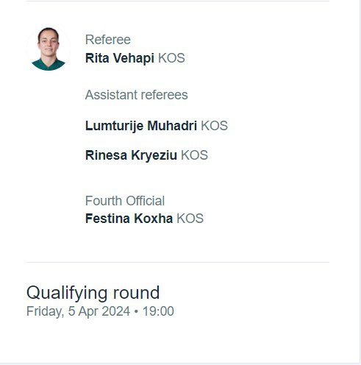The height and width of the screenshot is (365, 361).
Task: Click KOS next to Festina Koxha
Action: point(190,219)
